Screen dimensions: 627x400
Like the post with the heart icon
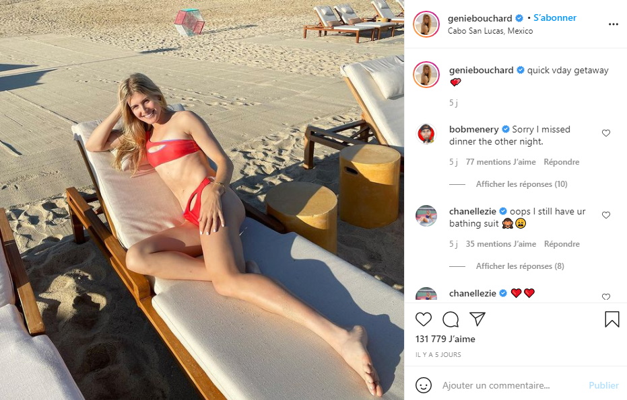424,319
